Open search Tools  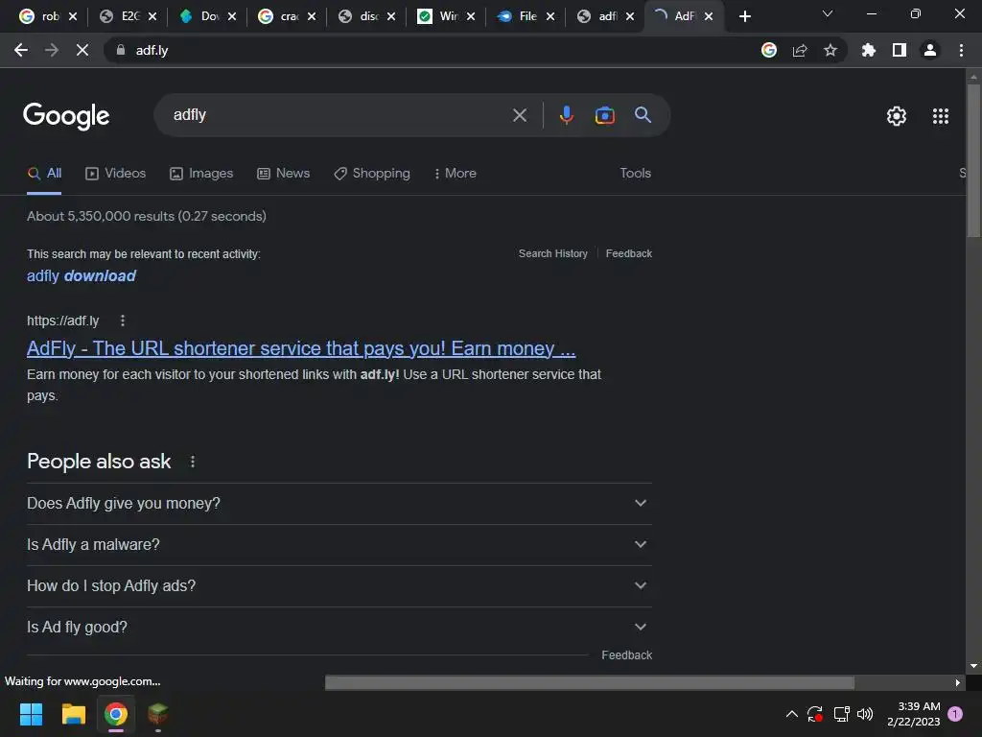(635, 174)
